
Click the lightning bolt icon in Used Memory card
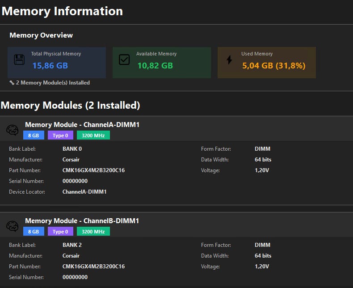[x=229, y=60]
